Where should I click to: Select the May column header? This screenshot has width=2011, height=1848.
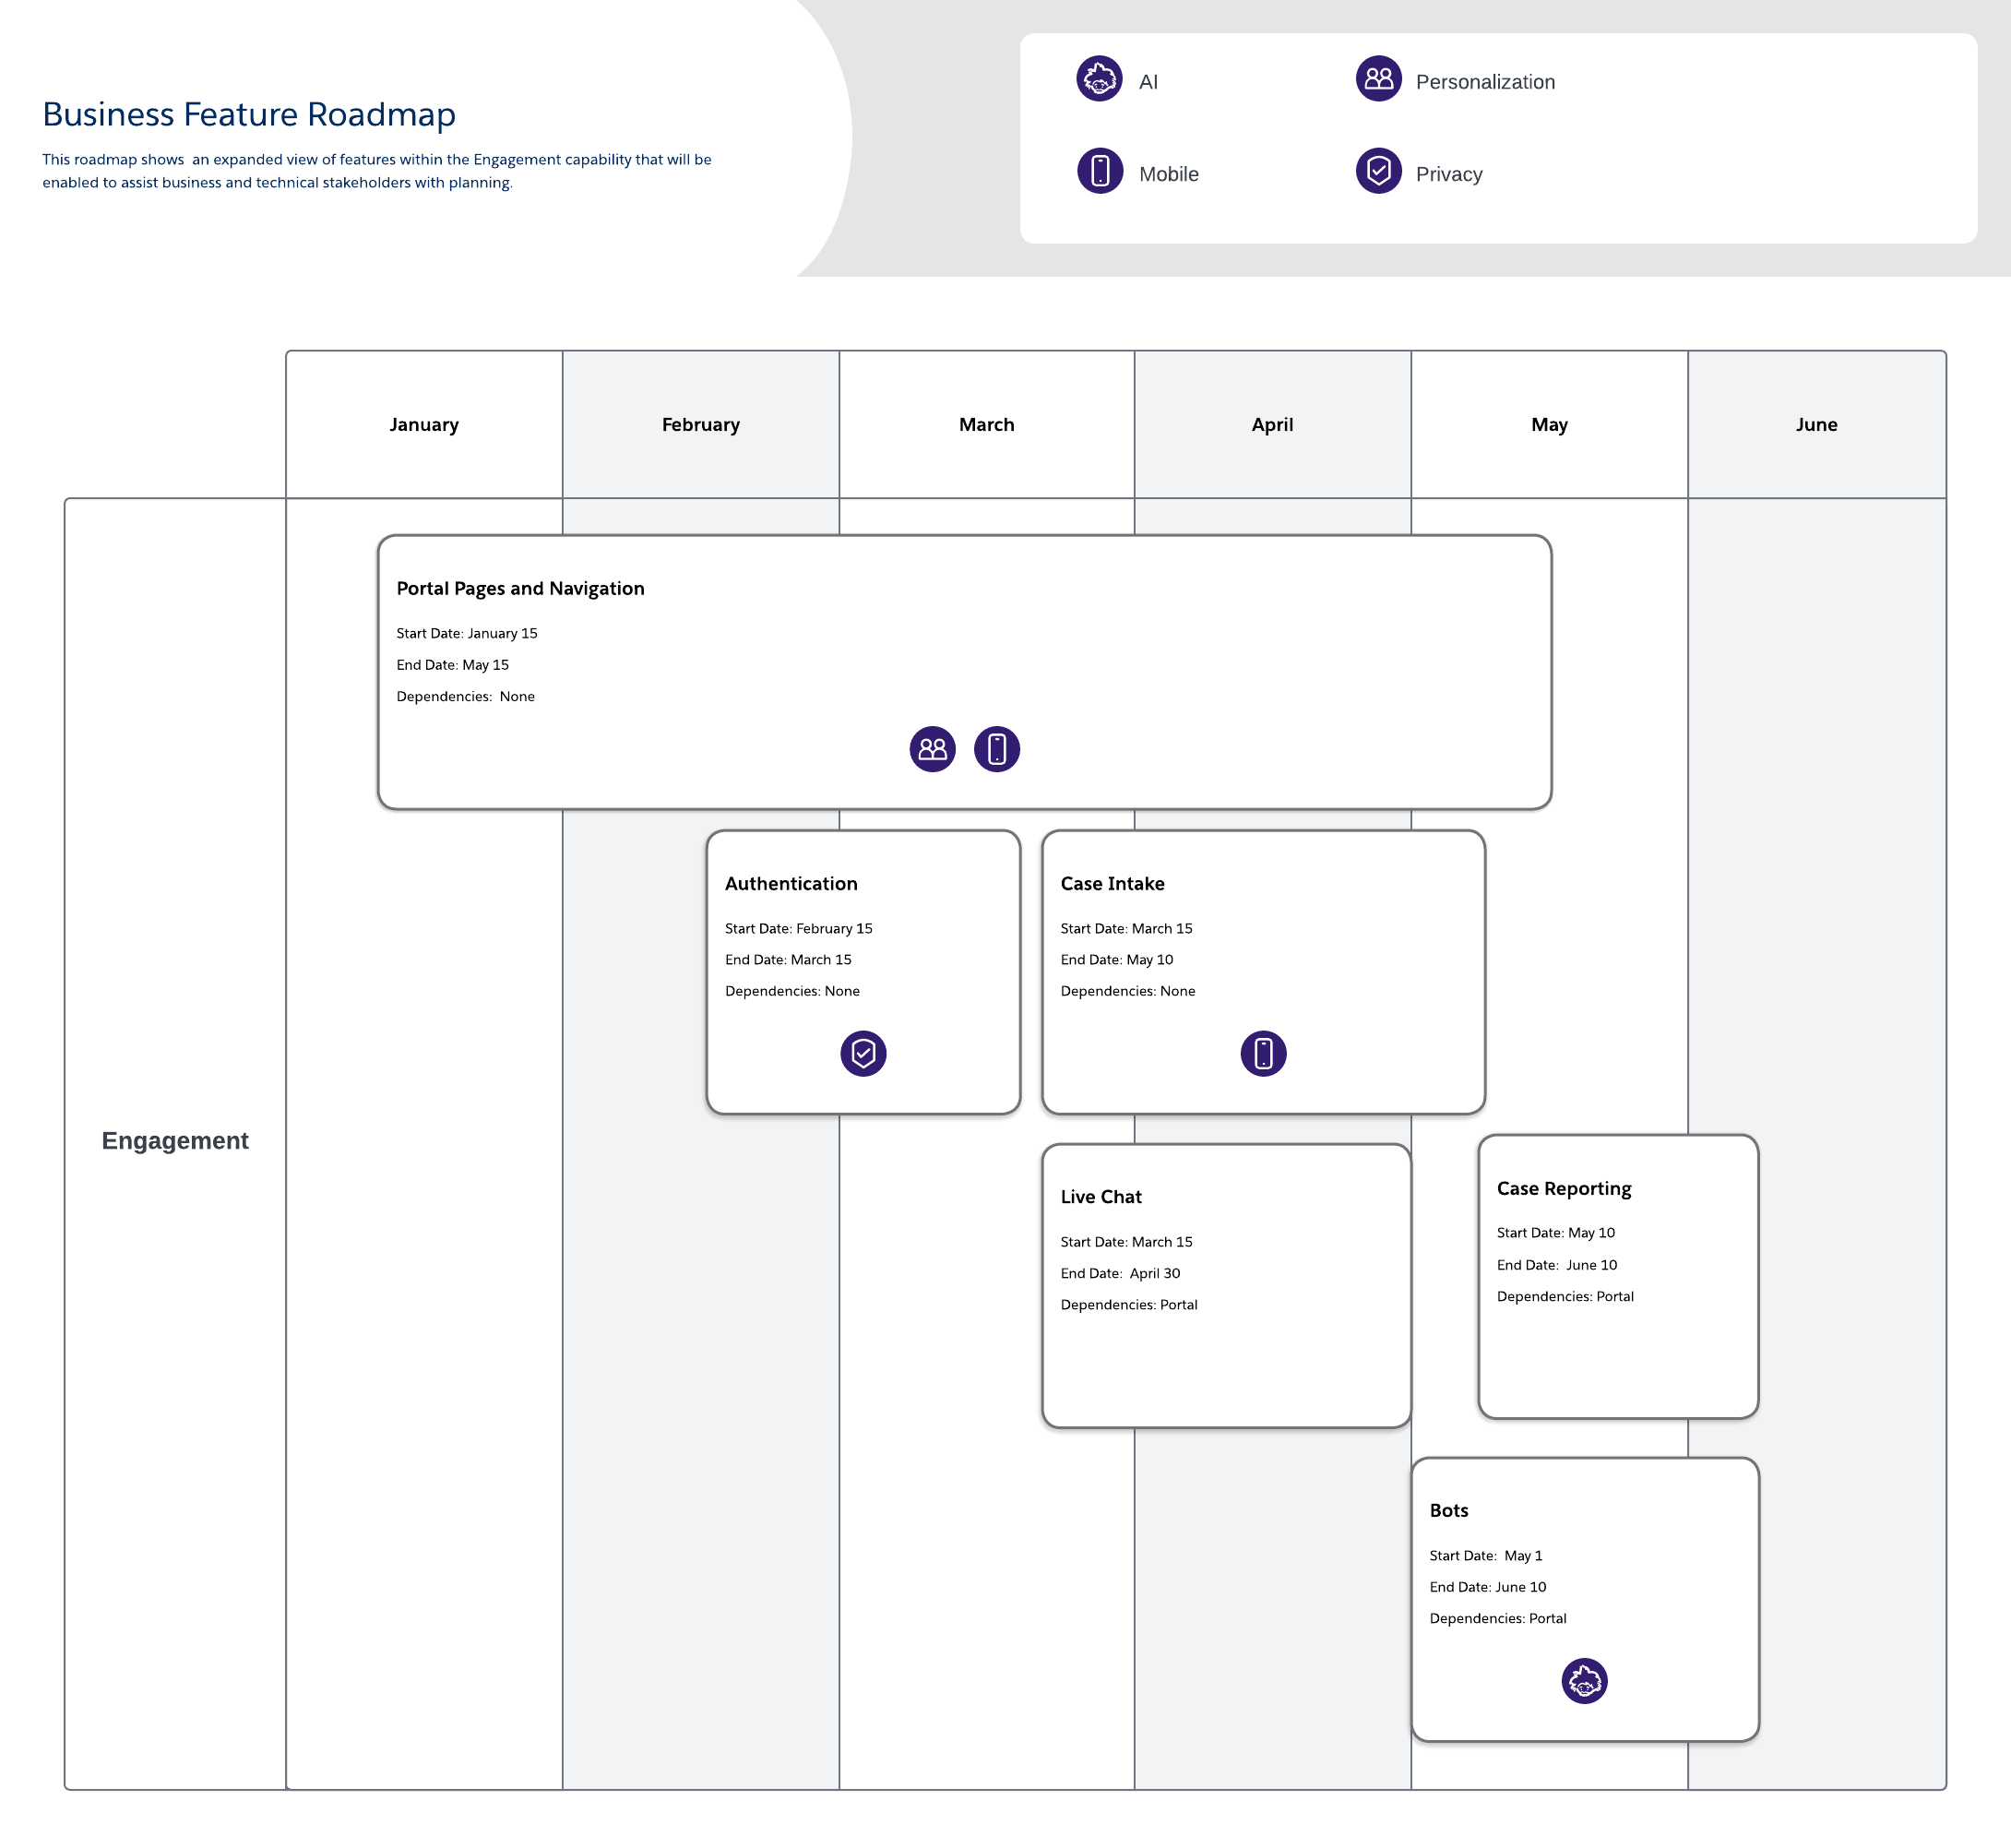tap(1549, 425)
